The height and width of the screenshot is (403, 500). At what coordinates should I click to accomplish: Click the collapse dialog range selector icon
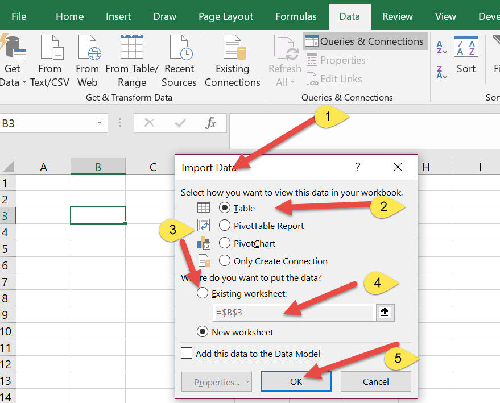pos(385,313)
